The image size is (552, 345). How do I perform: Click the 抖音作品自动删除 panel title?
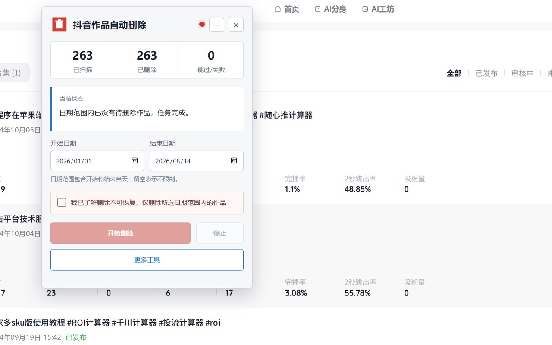(110, 25)
